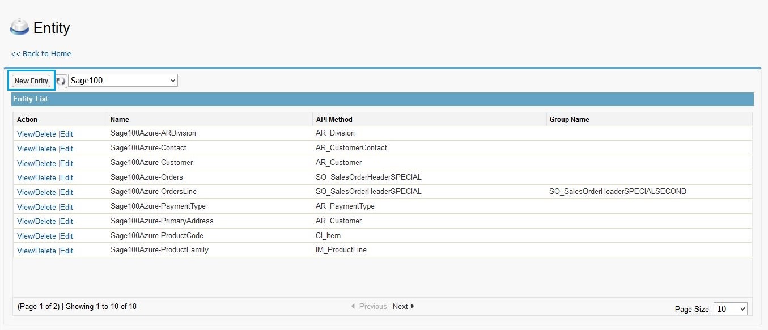Click the SO_SalesOrderHeaderSPECIALSECOND group name
768x330 pixels.
tap(618, 192)
